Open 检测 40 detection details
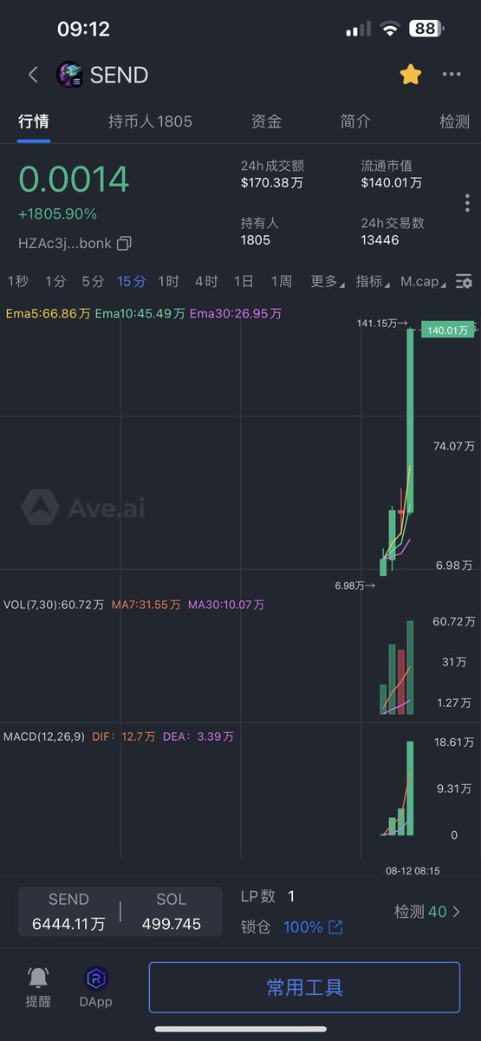The image size is (481, 1041). [428, 912]
